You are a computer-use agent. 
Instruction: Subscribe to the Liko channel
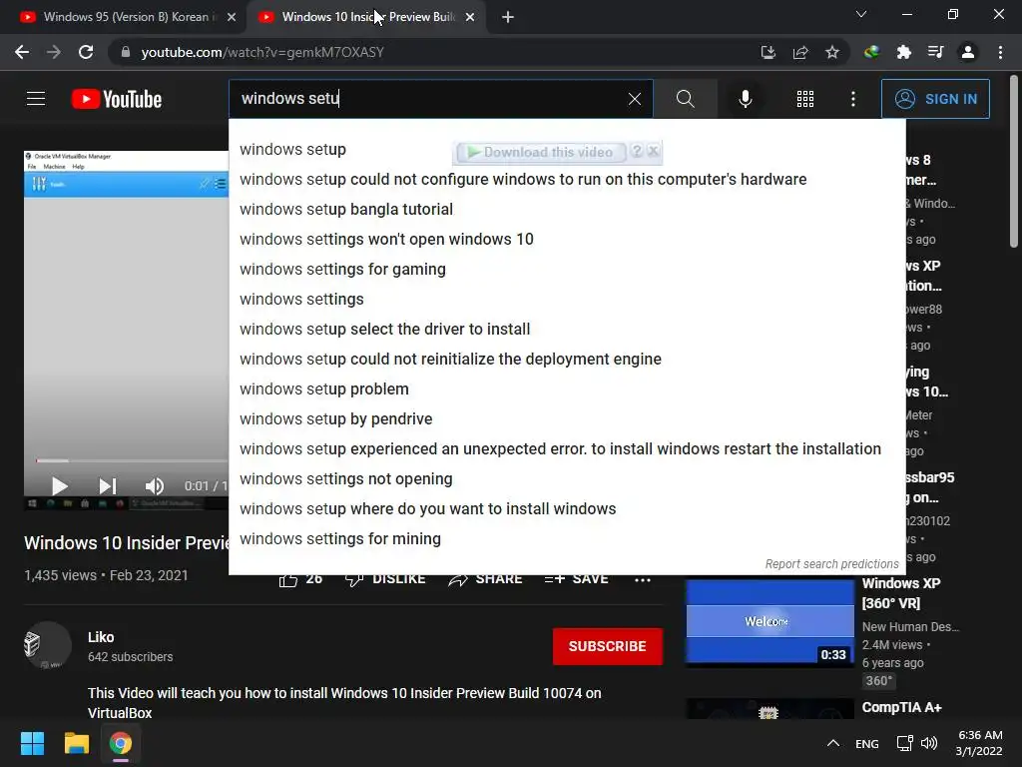608,646
